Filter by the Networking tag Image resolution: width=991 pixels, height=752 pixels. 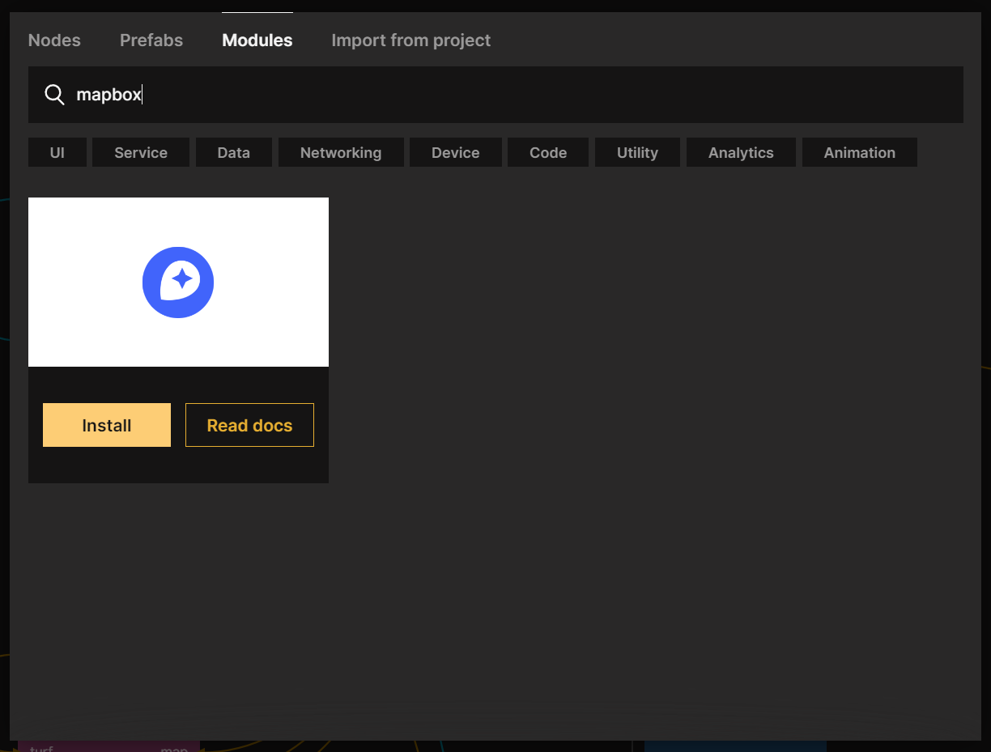coord(340,153)
